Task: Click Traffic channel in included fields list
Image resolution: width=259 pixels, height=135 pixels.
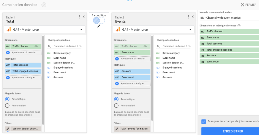Action: [x=229, y=31]
